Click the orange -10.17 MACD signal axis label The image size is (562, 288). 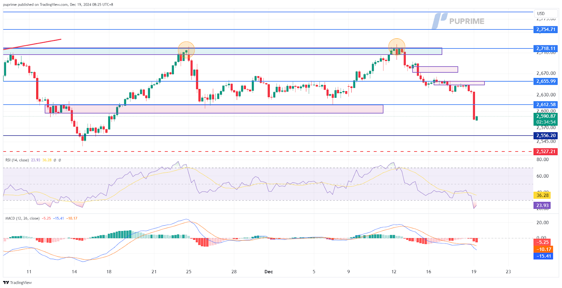coord(543,249)
